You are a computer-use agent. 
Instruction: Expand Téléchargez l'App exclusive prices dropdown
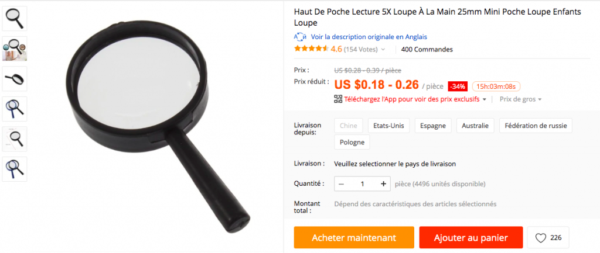[484, 99]
